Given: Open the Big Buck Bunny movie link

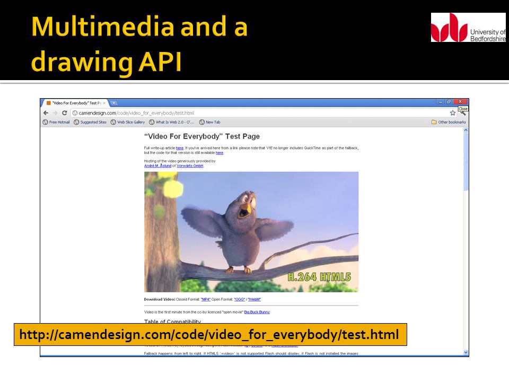Looking at the screenshot, I should point(257,312).
